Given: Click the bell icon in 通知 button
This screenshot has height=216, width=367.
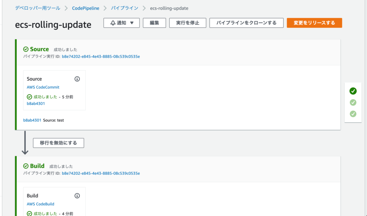Looking at the screenshot, I should (113, 23).
